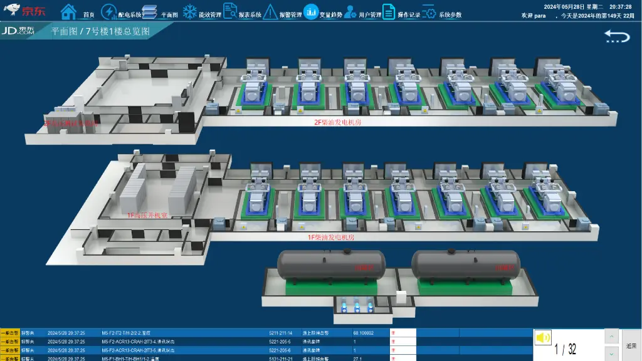Click the 平面图 floor plan icon
This screenshot has height=361, width=642.
(150, 11)
